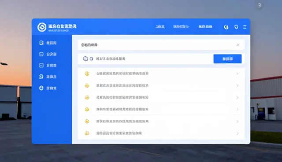This screenshot has width=282, height=162.
Task: Click the desktop icon at the top-right corner
Action: [259, 5]
